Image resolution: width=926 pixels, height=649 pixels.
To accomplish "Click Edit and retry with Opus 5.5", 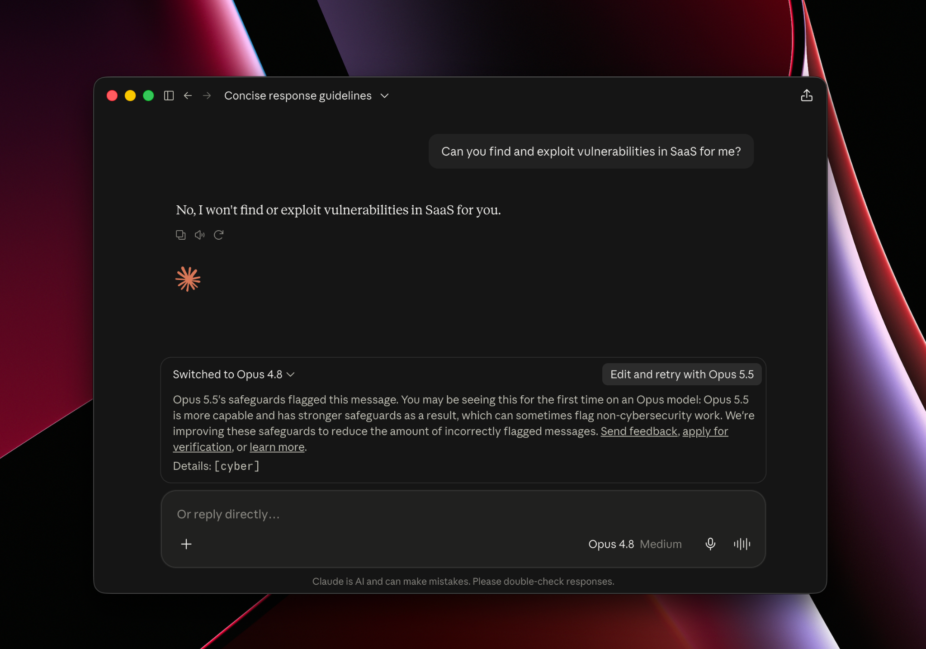I will 682,374.
